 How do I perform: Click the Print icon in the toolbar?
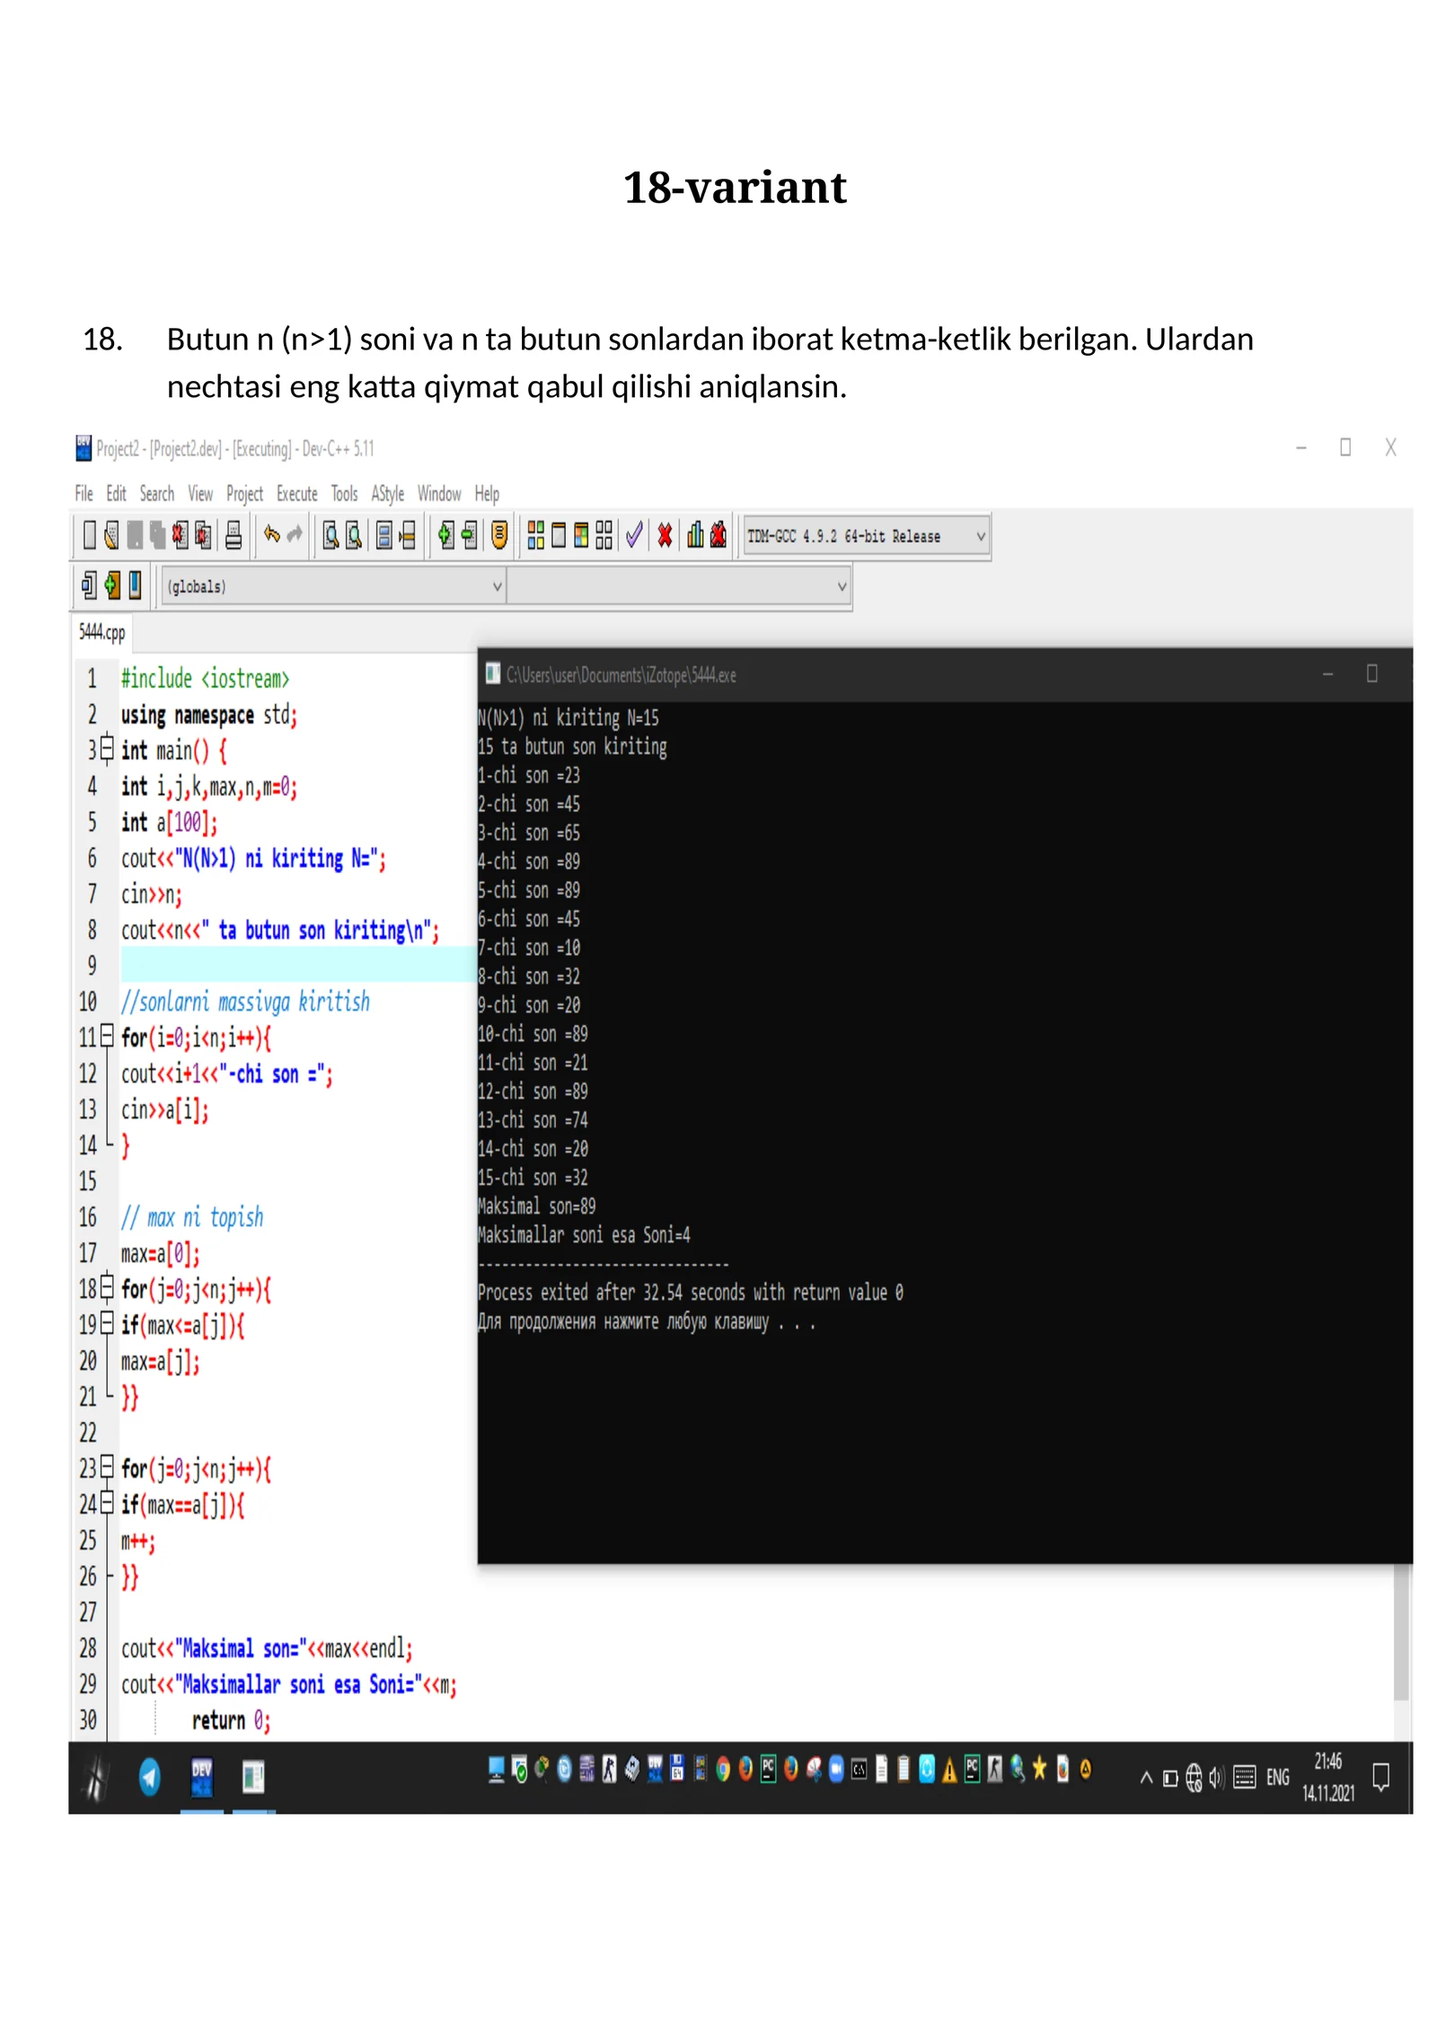(234, 536)
